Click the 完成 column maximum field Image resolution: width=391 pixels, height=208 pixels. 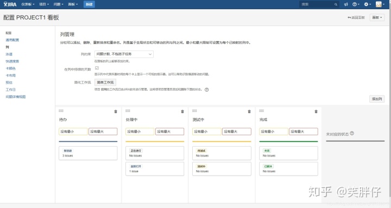(304, 131)
